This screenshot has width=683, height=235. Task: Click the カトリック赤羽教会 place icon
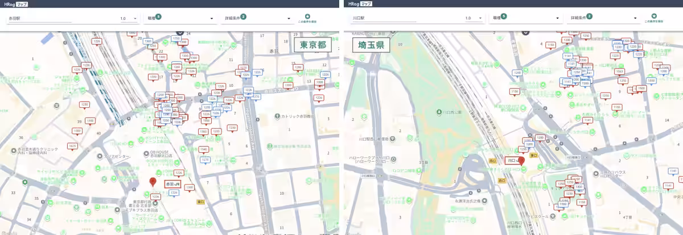tap(277, 116)
